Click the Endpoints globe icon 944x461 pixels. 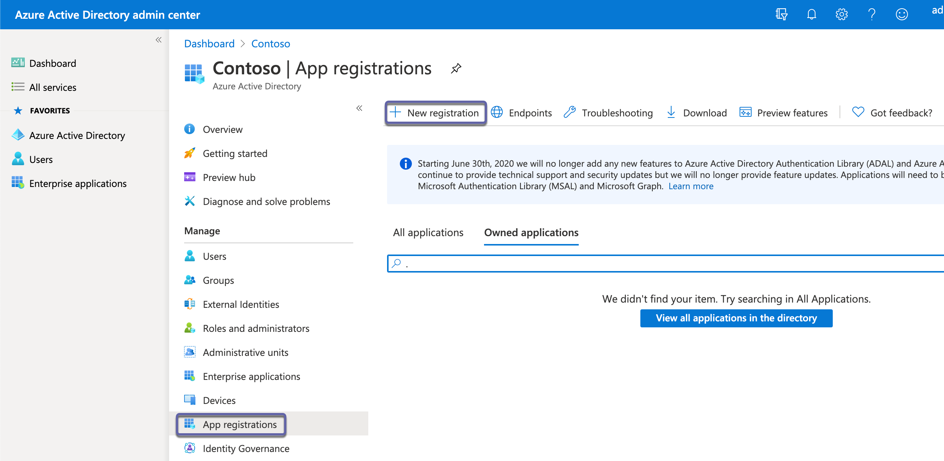pos(497,112)
